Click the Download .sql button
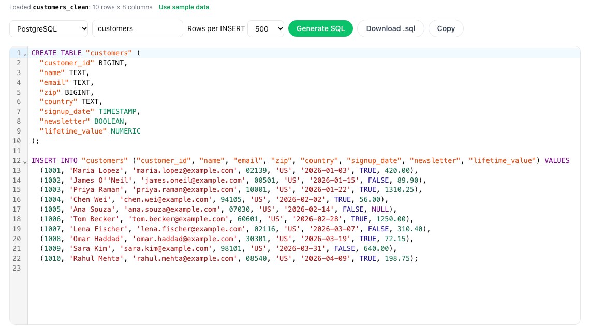Viewport: 590px width, 326px height. click(x=391, y=28)
